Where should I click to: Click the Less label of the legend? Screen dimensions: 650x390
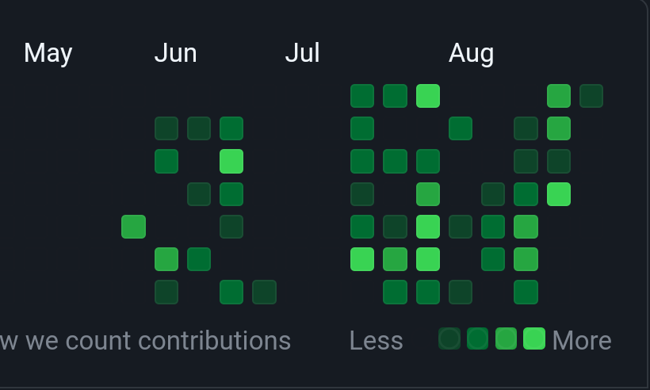(x=377, y=341)
